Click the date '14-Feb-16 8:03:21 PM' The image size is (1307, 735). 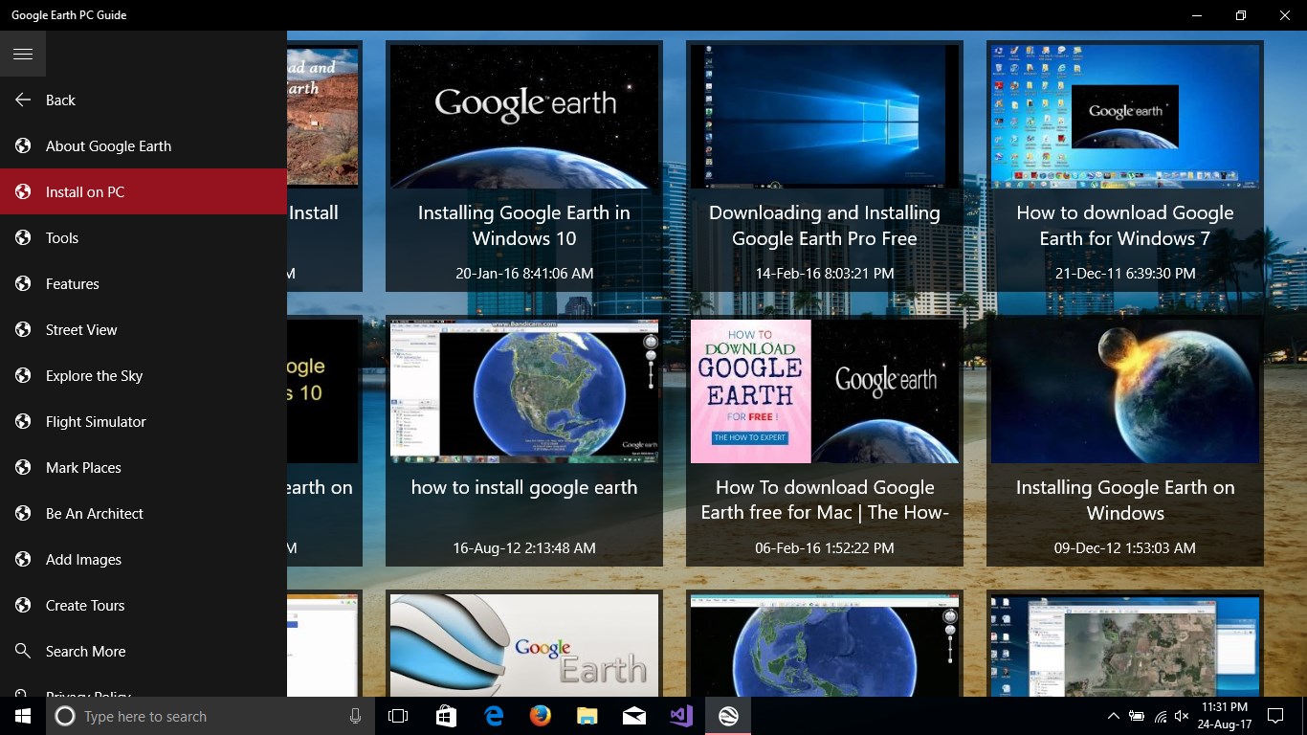[825, 274]
